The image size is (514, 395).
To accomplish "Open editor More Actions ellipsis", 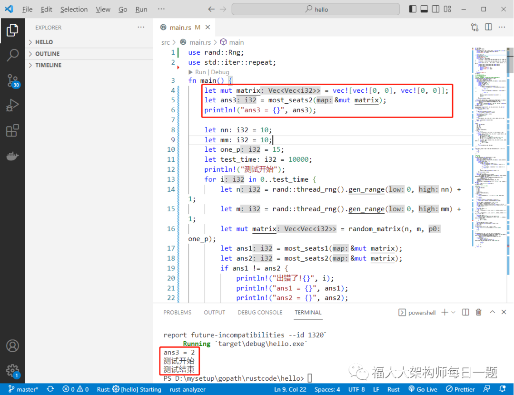I will tap(502, 27).
